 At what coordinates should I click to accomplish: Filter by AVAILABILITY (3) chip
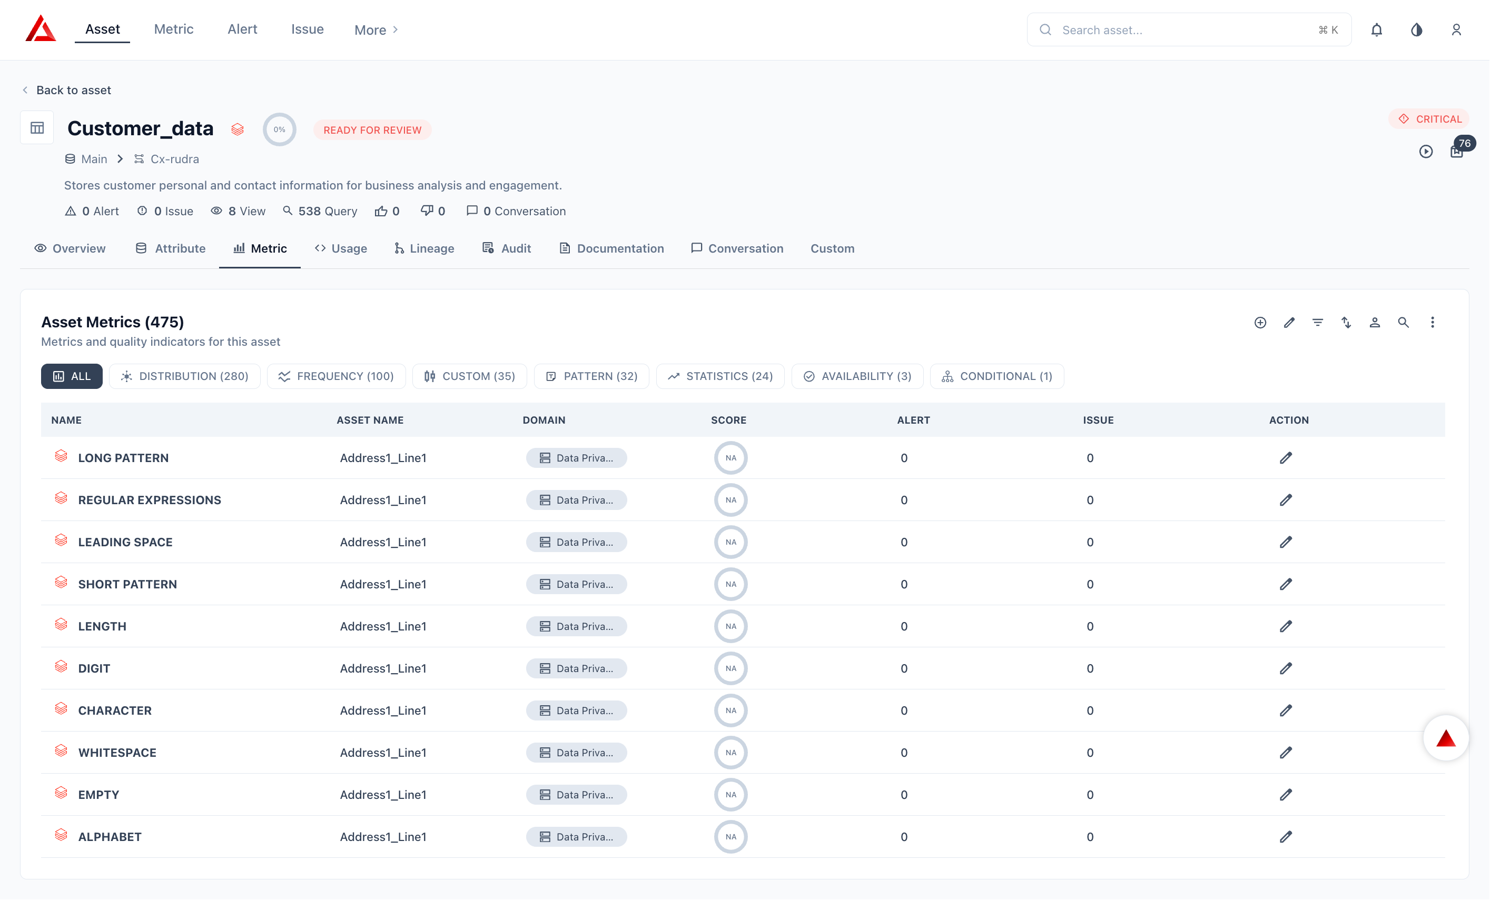point(858,377)
